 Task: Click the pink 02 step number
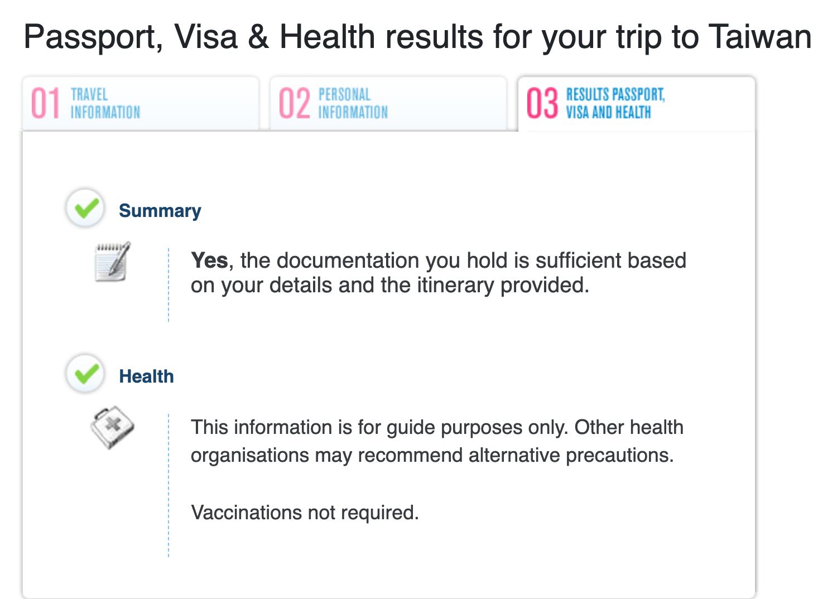tap(294, 104)
